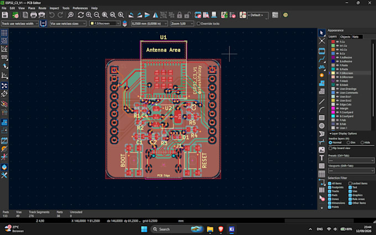The width and height of the screenshot is (376, 235).
Task: Open F.Silkscreen active layer dropdown
Action: (x=105, y=23)
